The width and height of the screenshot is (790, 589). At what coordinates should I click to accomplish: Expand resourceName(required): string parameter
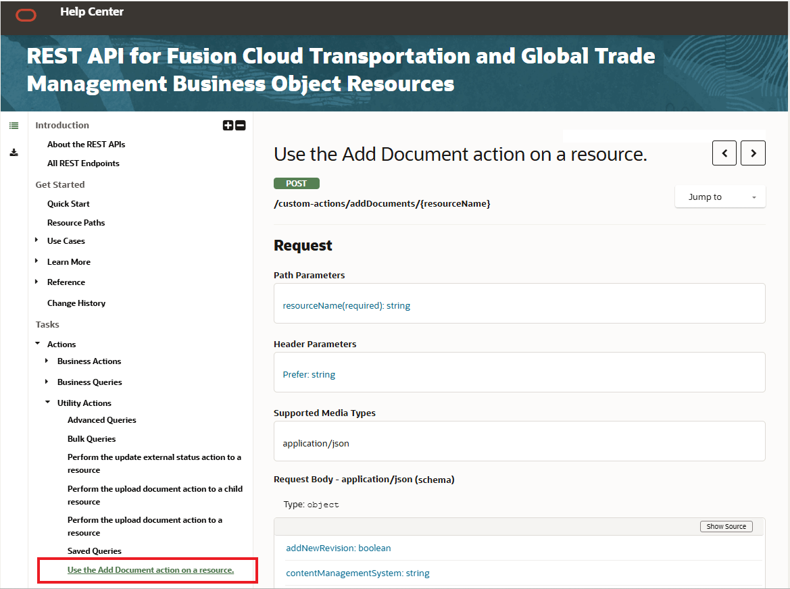pyautogui.click(x=347, y=305)
